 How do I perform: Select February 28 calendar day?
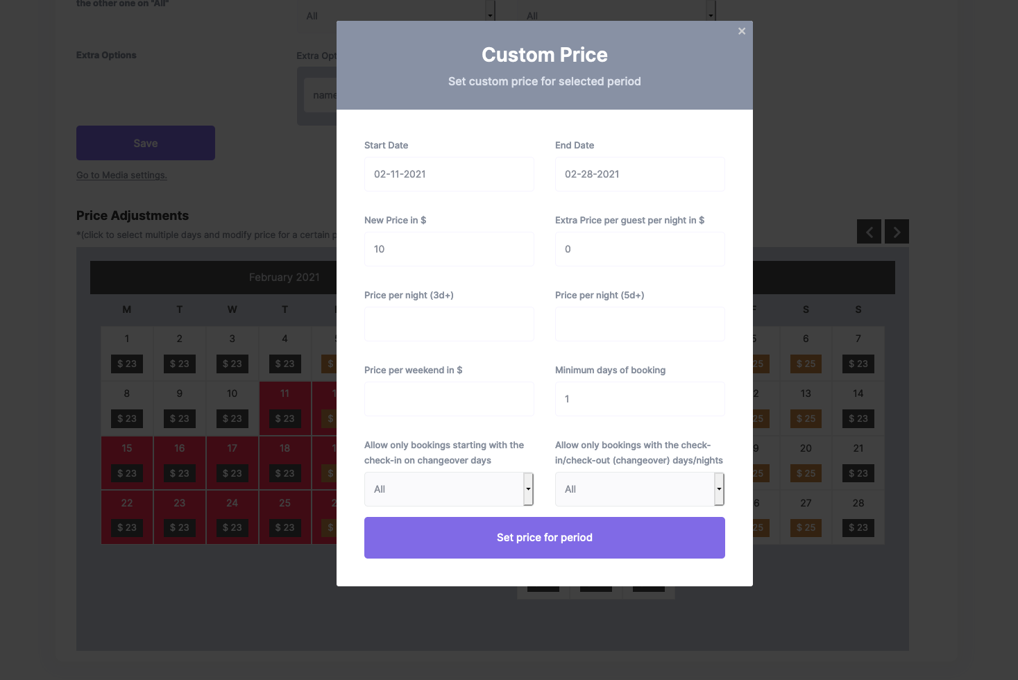tap(858, 504)
